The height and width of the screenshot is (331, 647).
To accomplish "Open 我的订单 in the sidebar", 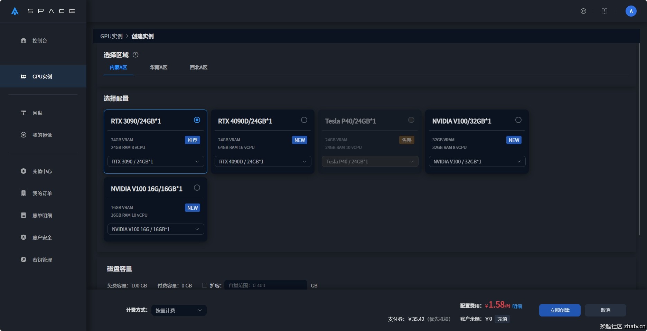I will coord(42,193).
